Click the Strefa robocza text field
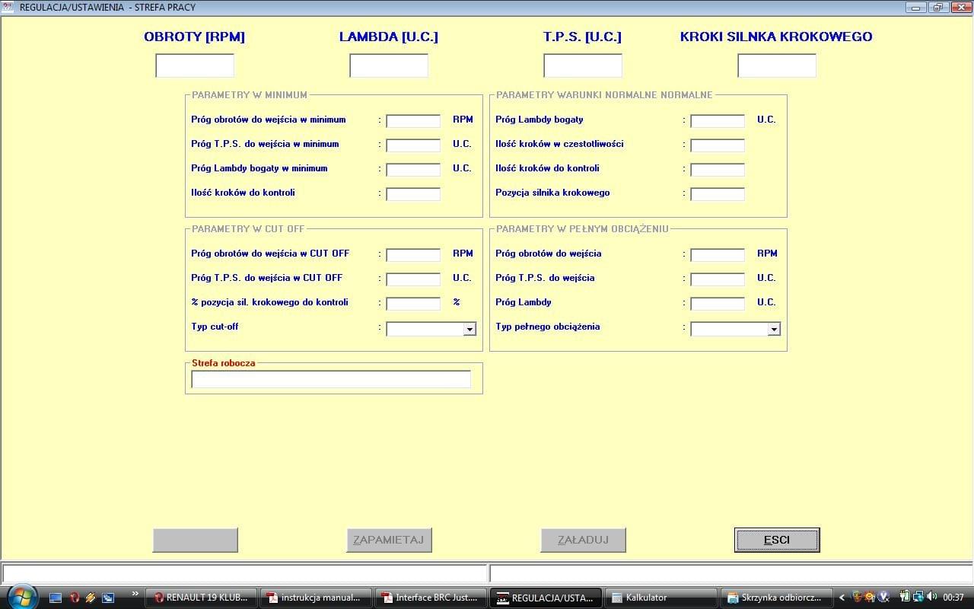 coord(331,379)
